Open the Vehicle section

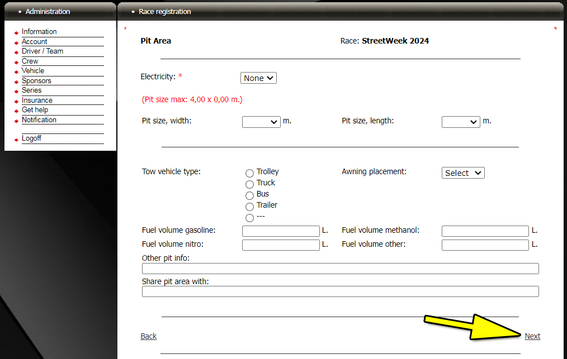[x=33, y=71]
